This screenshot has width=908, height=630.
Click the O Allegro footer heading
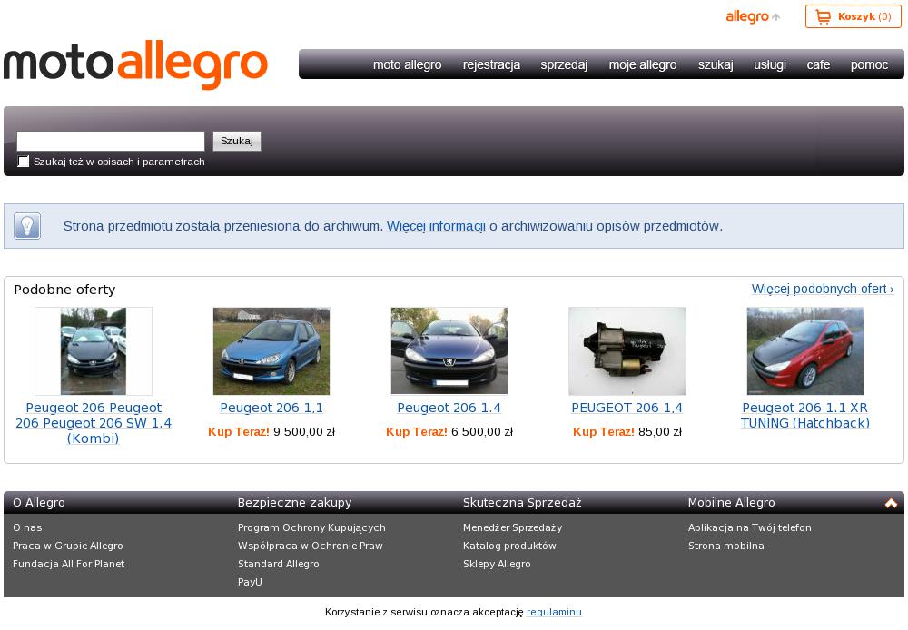39,503
